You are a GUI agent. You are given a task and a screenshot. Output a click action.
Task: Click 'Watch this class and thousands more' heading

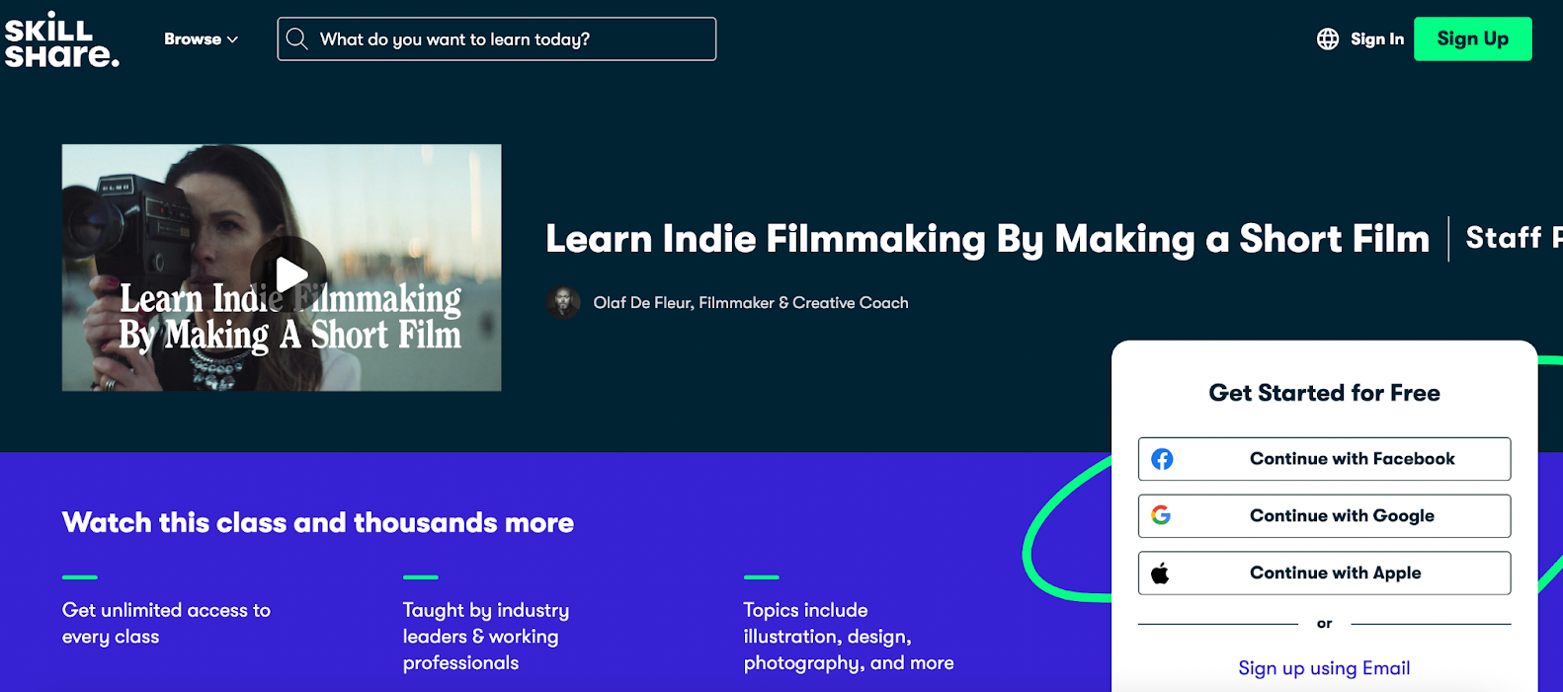click(x=318, y=522)
